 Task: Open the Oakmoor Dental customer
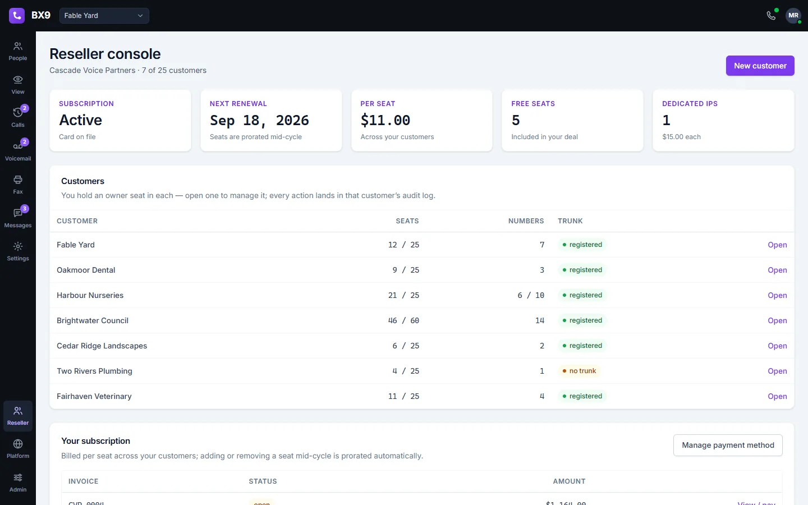(777, 270)
